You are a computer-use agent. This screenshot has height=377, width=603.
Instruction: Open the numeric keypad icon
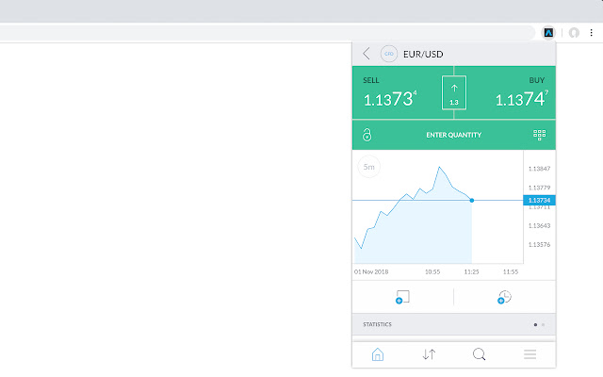[x=539, y=135]
